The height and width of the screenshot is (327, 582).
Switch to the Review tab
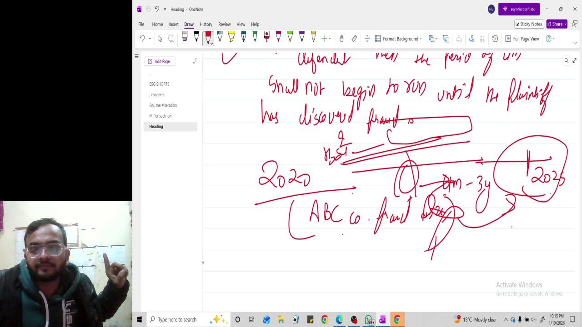pos(224,24)
